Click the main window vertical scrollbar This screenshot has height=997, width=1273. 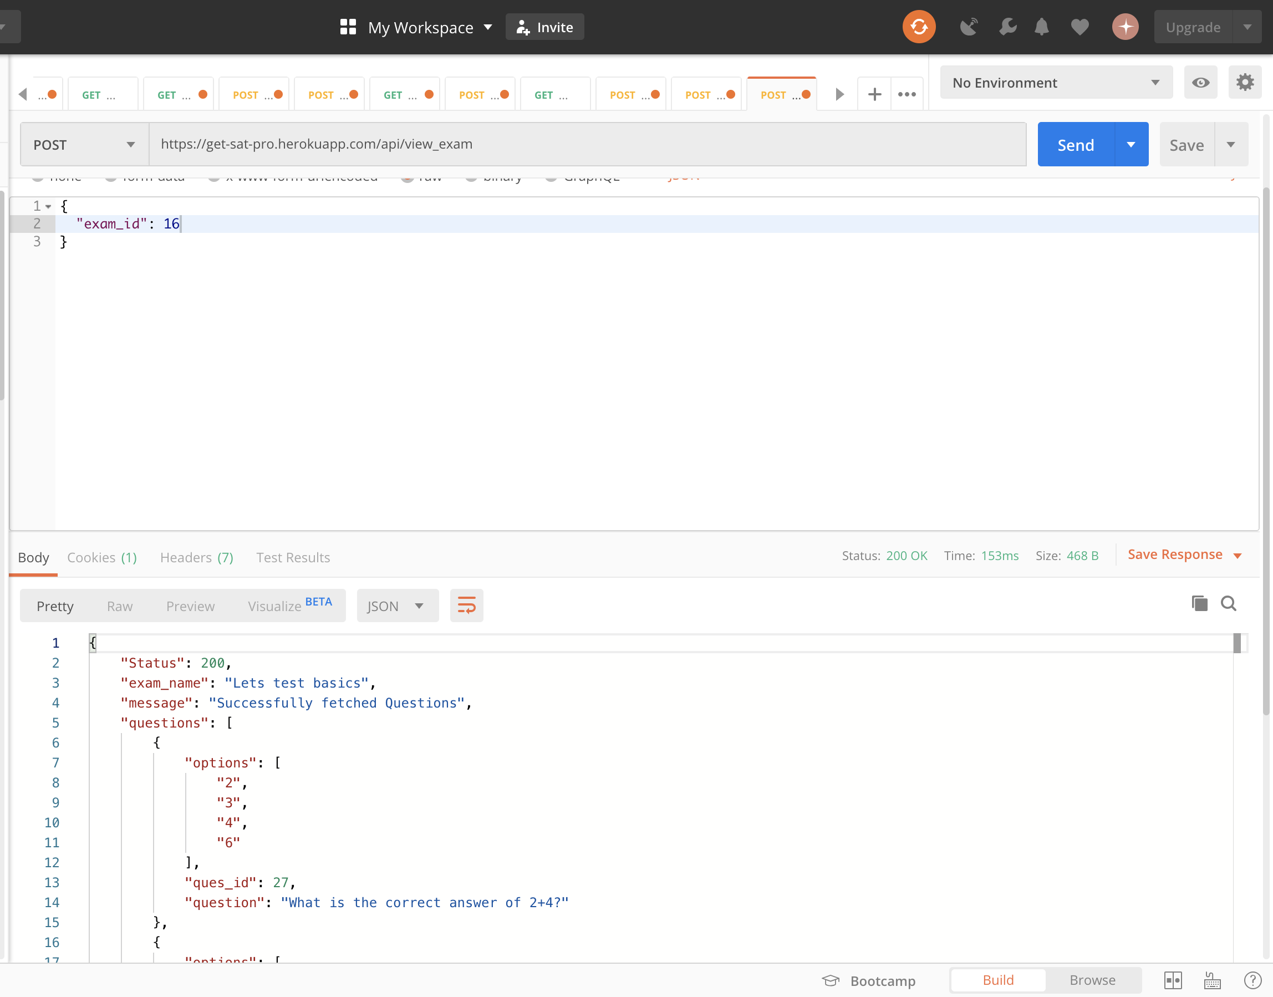click(x=1266, y=451)
